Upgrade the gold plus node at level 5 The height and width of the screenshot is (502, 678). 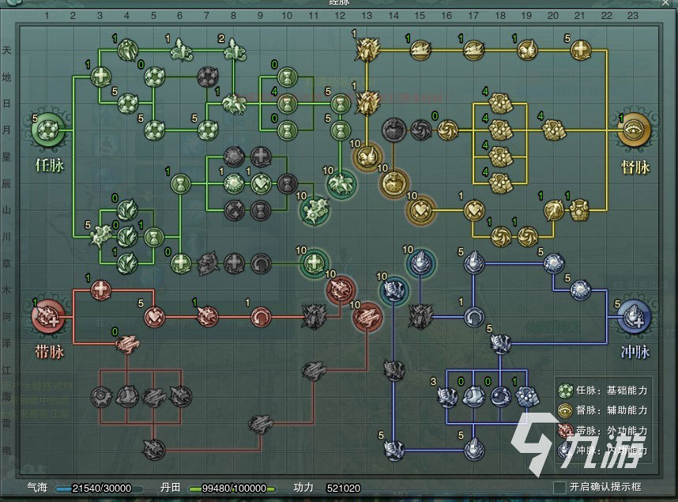tap(581, 50)
